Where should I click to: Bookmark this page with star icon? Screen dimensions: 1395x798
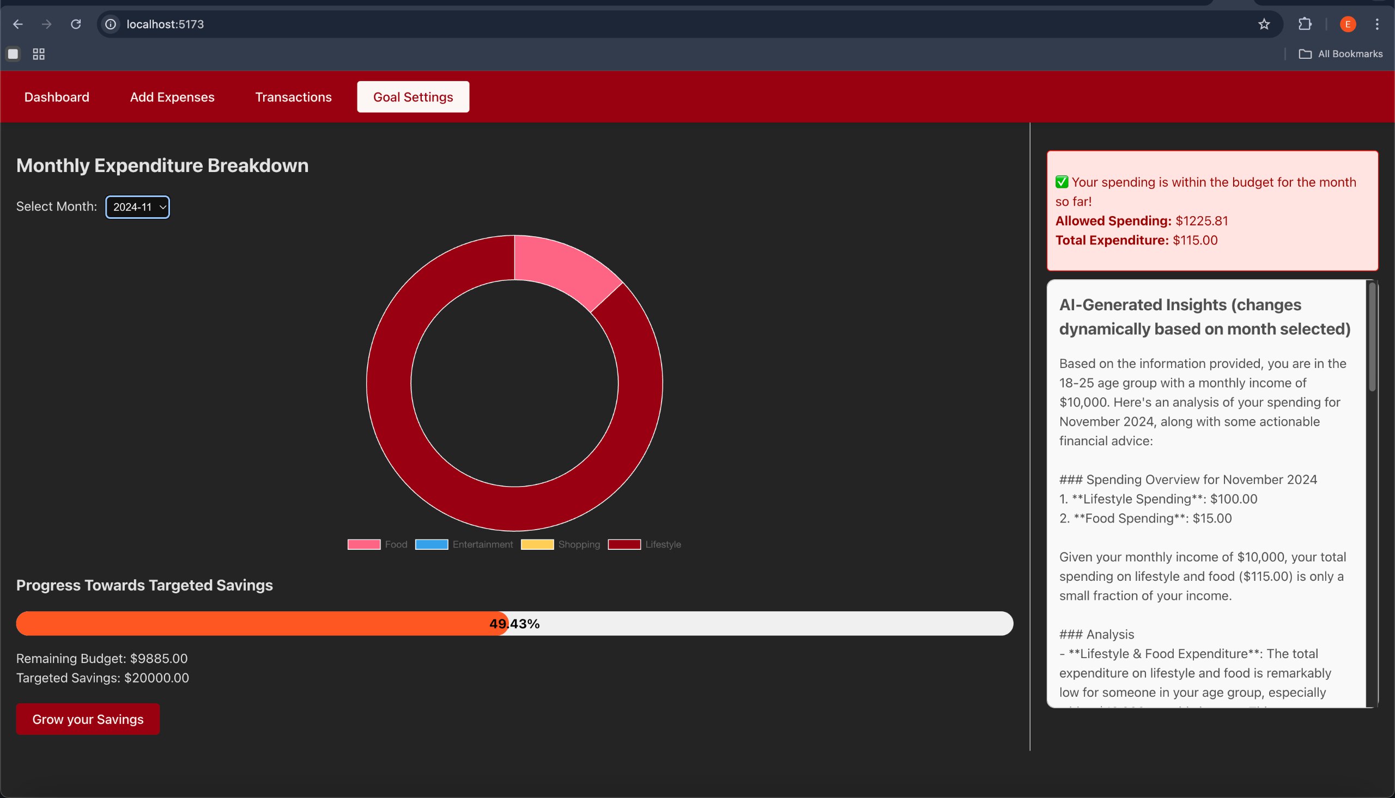pyautogui.click(x=1264, y=24)
